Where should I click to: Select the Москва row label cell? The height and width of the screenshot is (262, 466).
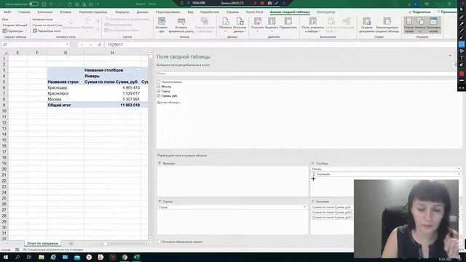(x=65, y=99)
